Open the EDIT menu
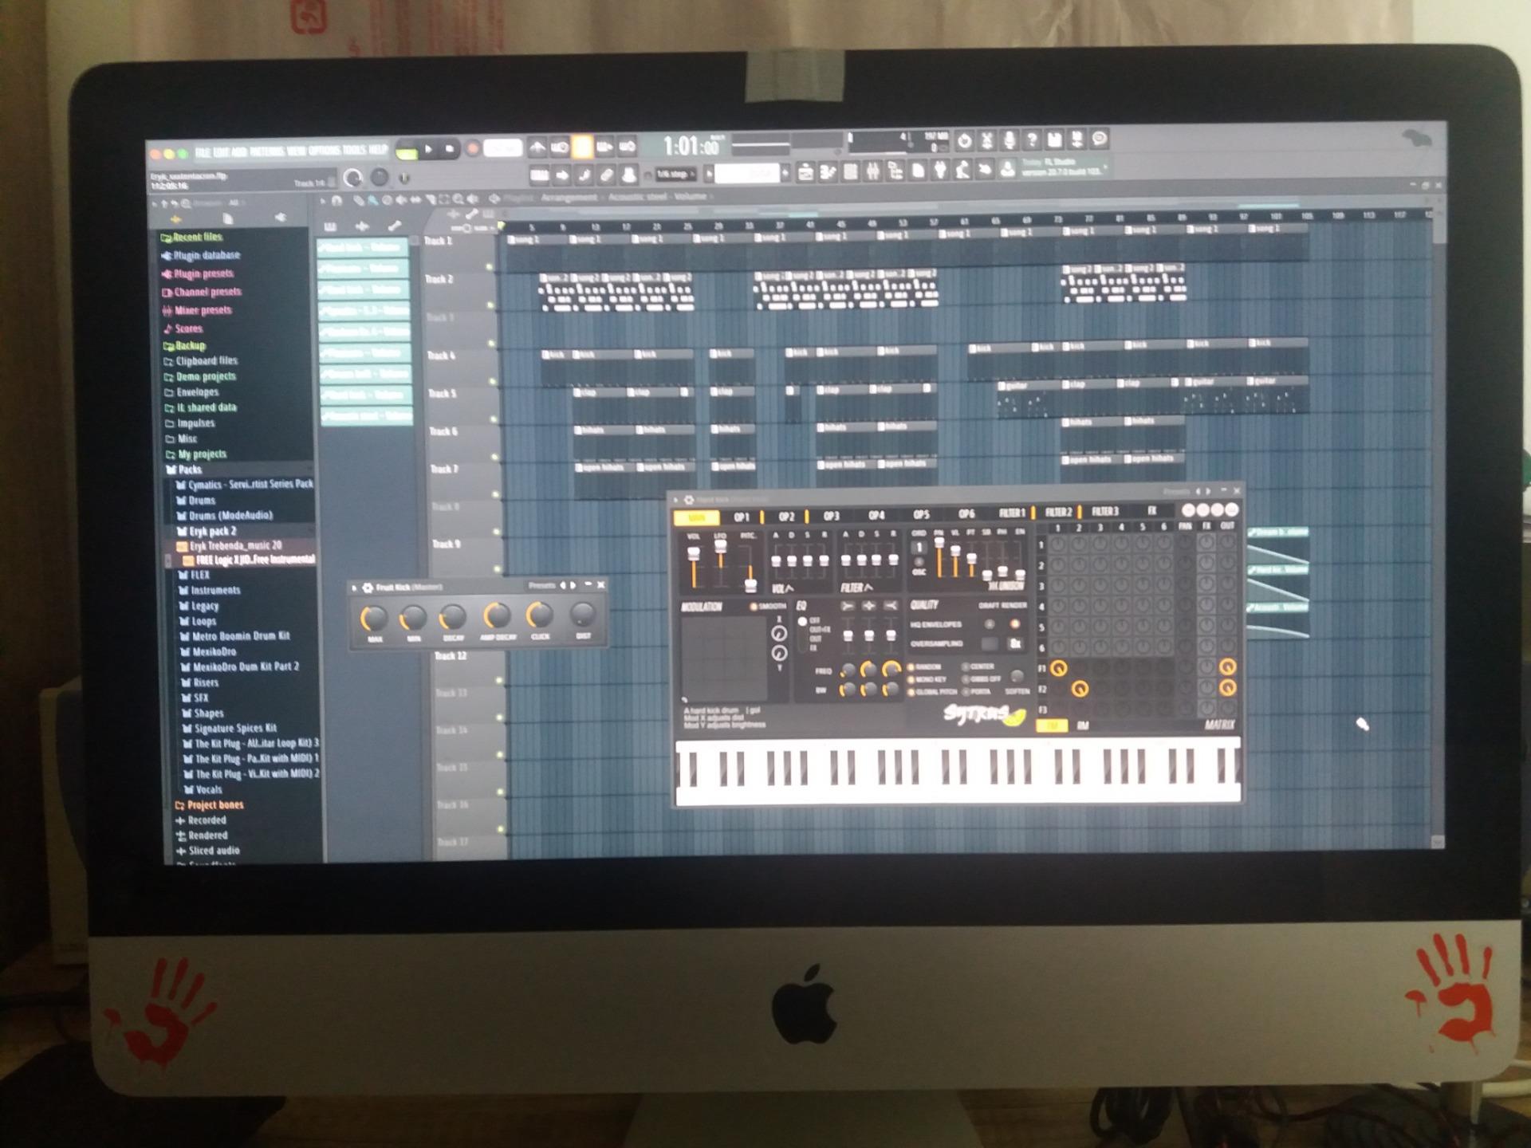This screenshot has width=1531, height=1148. point(221,151)
